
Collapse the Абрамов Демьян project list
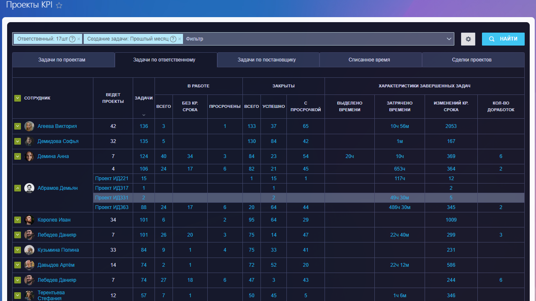point(18,188)
